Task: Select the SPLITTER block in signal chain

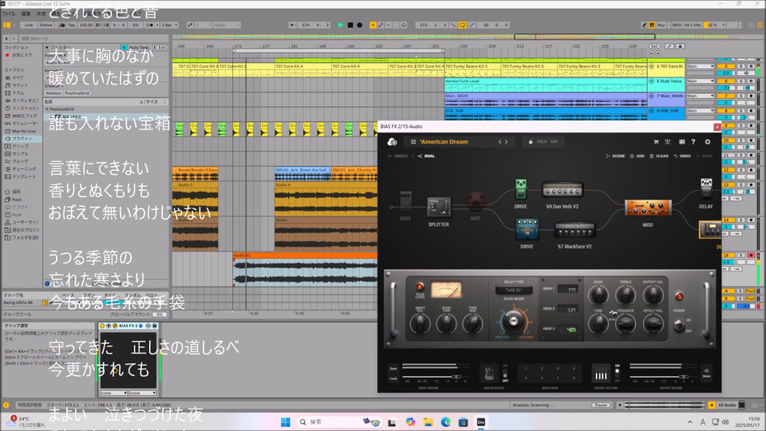Action: pos(439,208)
